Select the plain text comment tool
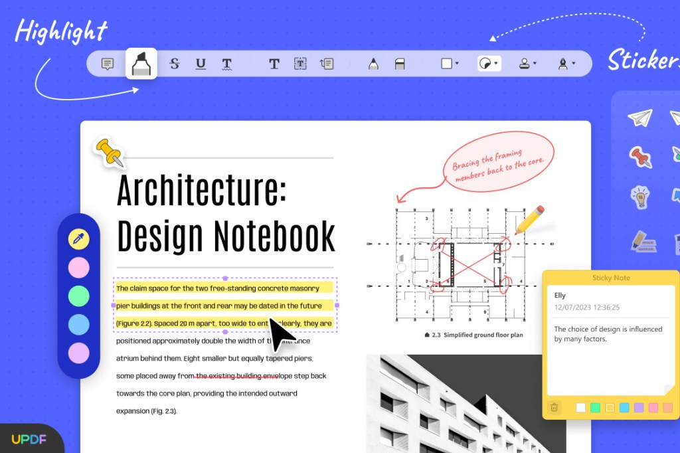Screen dimensions: 680x453 click(x=274, y=64)
